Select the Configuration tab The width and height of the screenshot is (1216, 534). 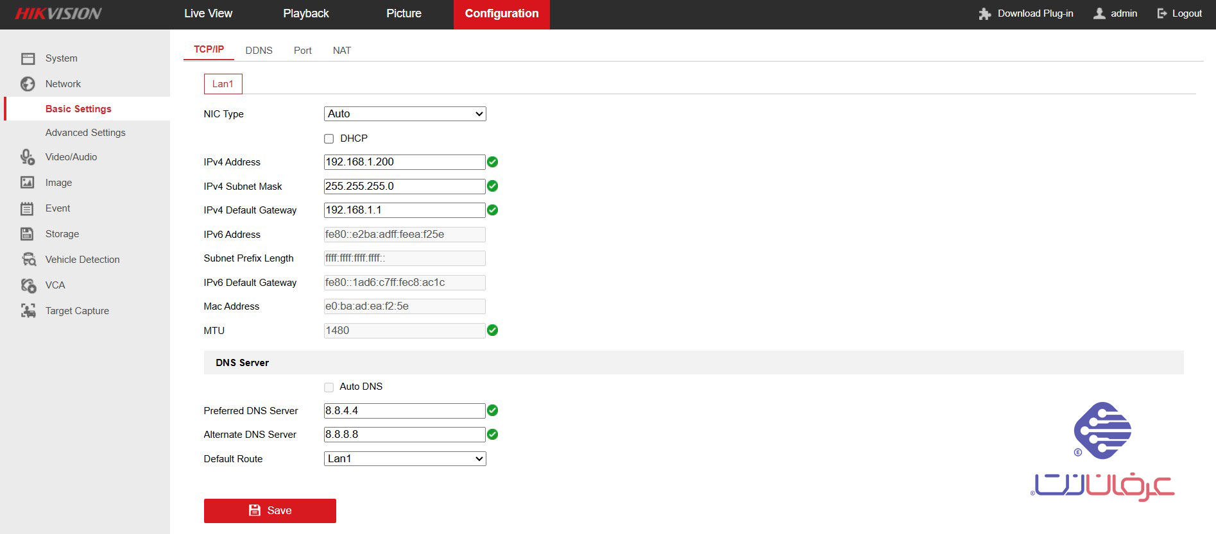tap(502, 14)
